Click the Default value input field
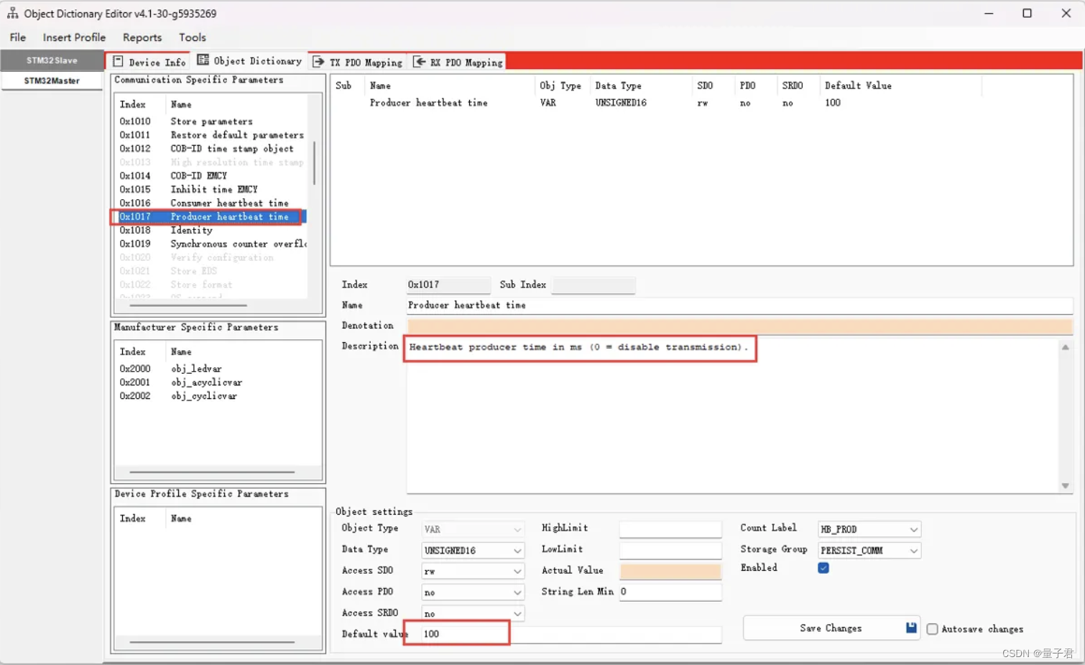 pyautogui.click(x=571, y=634)
